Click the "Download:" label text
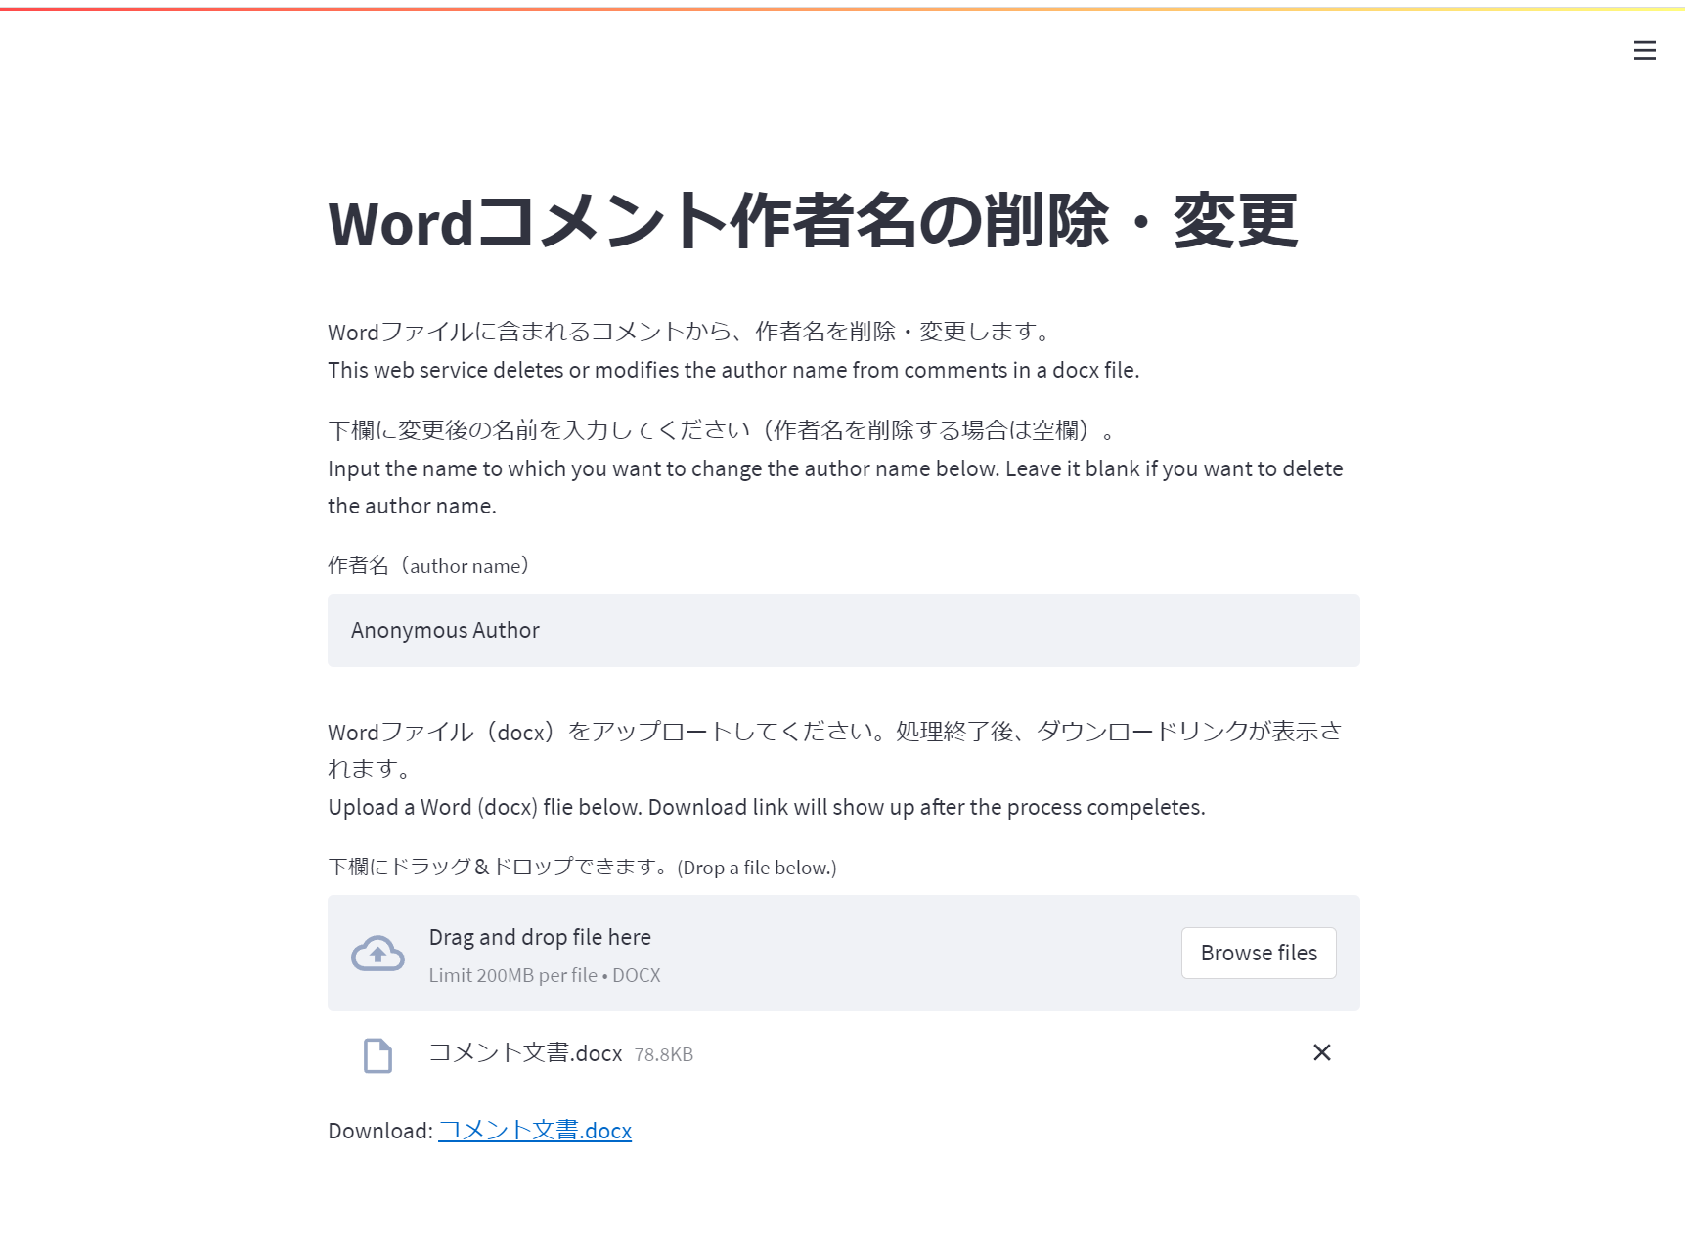This screenshot has width=1685, height=1248. [379, 1131]
